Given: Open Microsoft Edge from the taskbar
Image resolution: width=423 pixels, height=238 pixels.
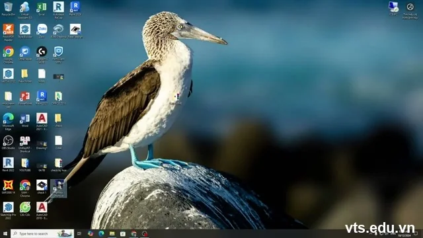Looking at the screenshot, I should (101, 233).
